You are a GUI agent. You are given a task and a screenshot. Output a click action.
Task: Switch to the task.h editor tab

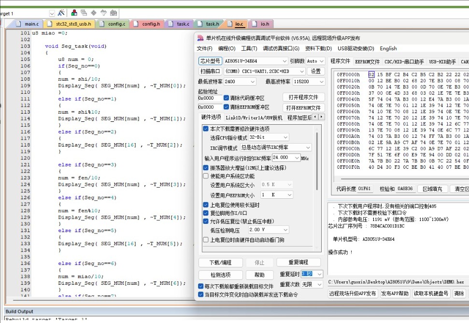coord(209,24)
